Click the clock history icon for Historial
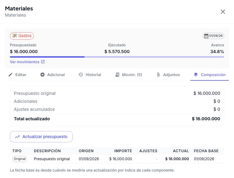The width and height of the screenshot is (234, 178). click(x=81, y=75)
